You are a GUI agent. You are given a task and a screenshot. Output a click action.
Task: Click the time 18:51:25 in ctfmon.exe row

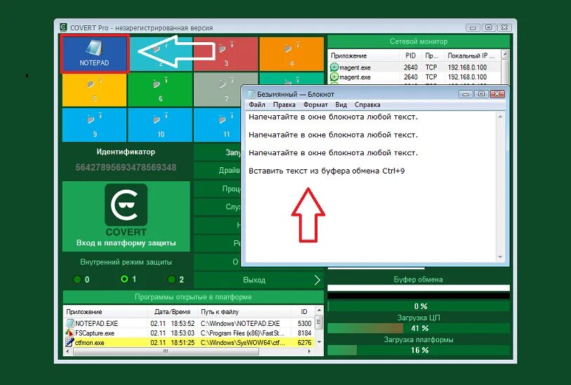(x=183, y=343)
